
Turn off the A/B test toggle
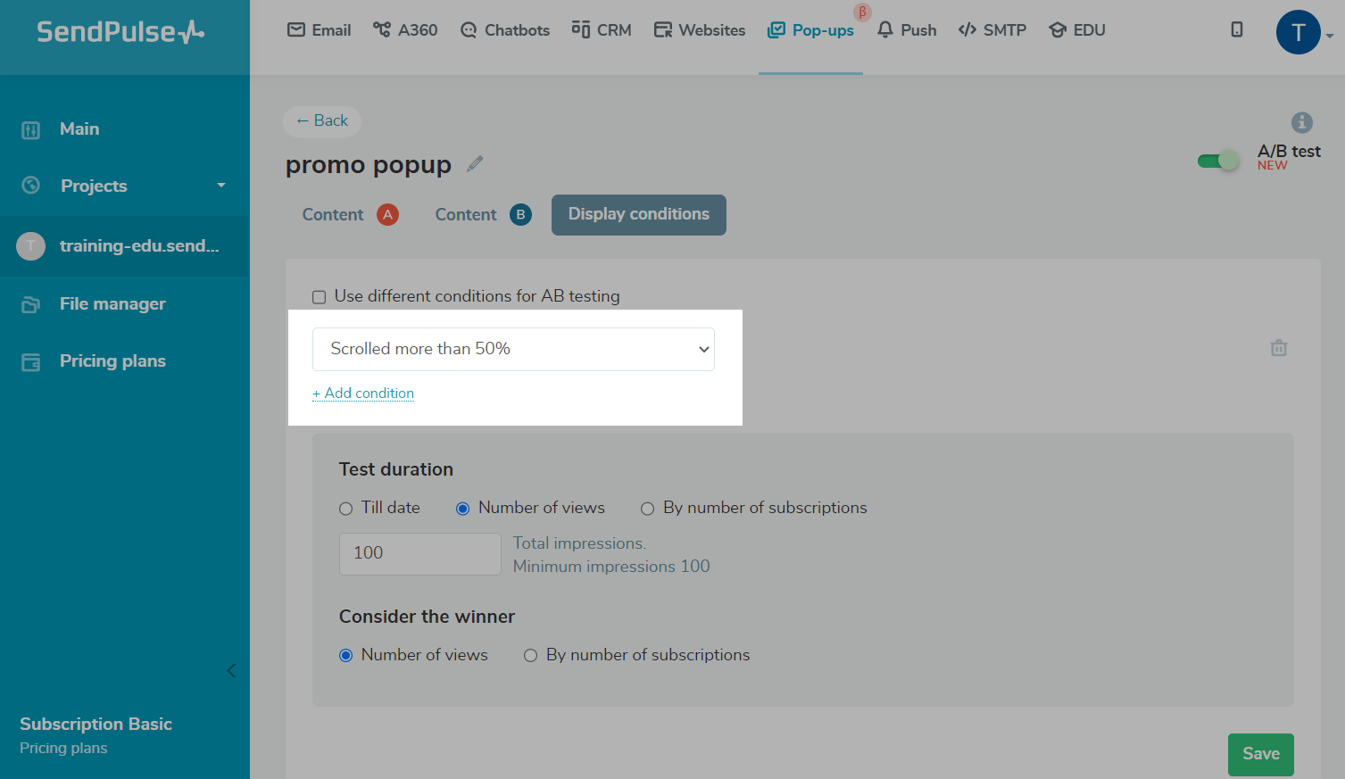tap(1218, 161)
